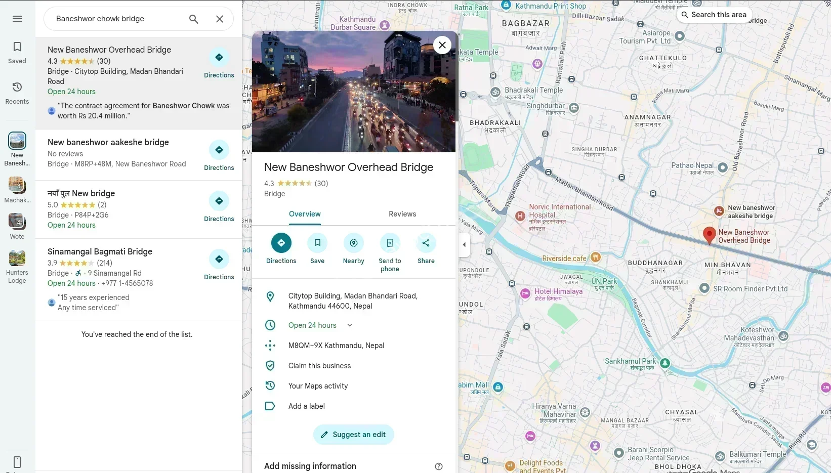Viewport: 831px width, 473px height.
Task: Open the Saved places panel
Action: pos(17,53)
